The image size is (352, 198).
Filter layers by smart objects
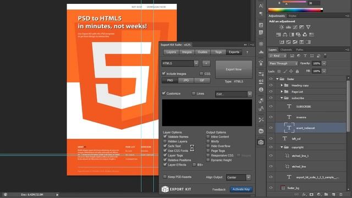(318, 56)
